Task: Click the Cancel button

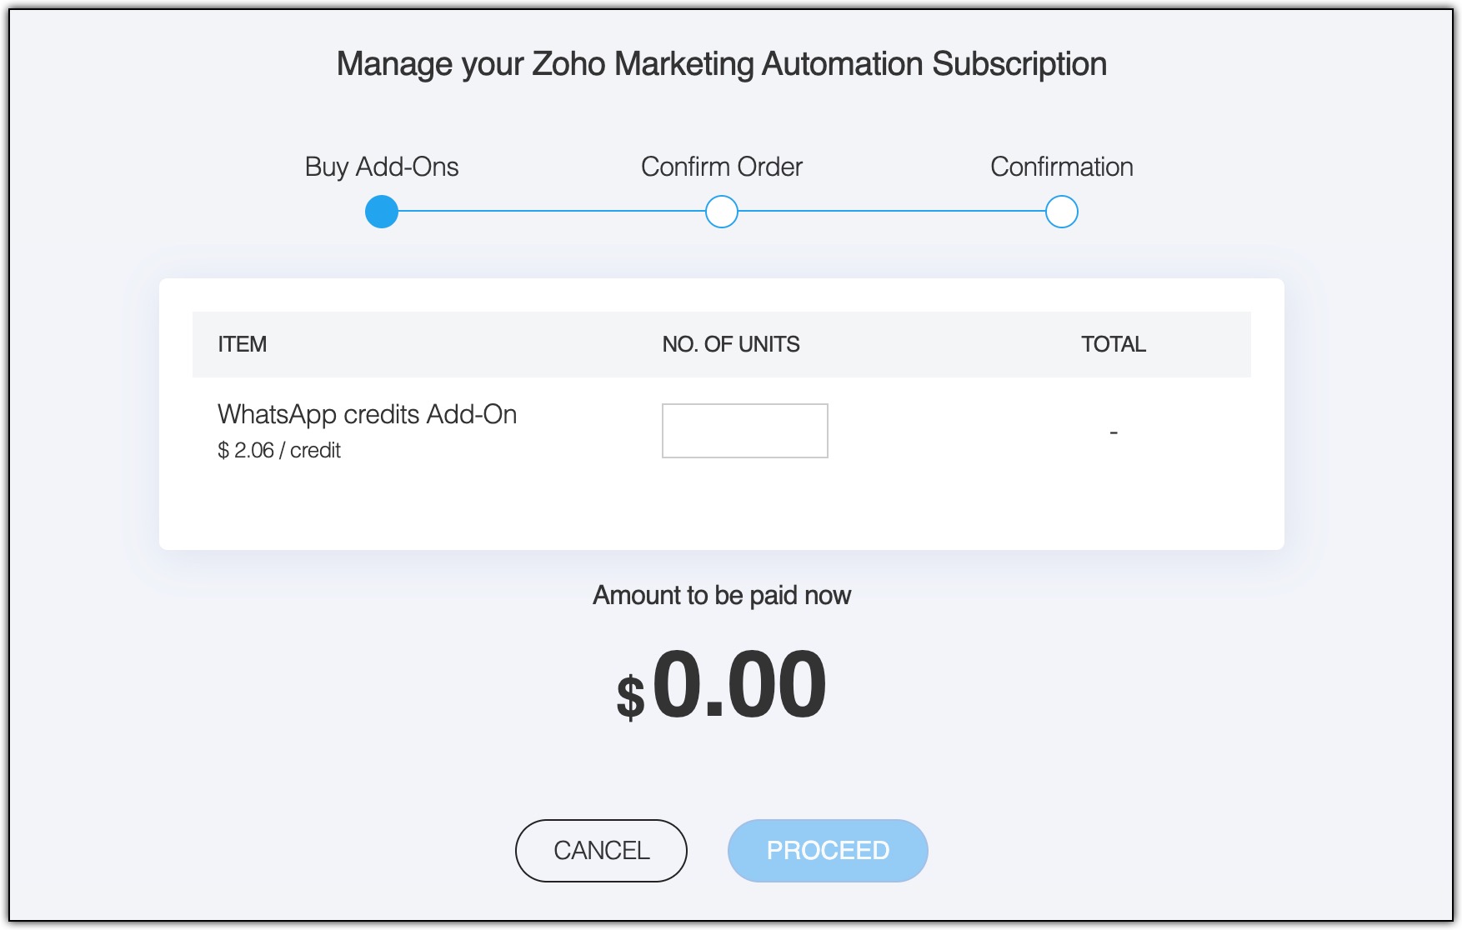Action: click(x=601, y=850)
